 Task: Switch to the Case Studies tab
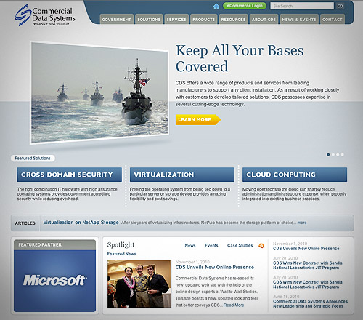pos(240,246)
